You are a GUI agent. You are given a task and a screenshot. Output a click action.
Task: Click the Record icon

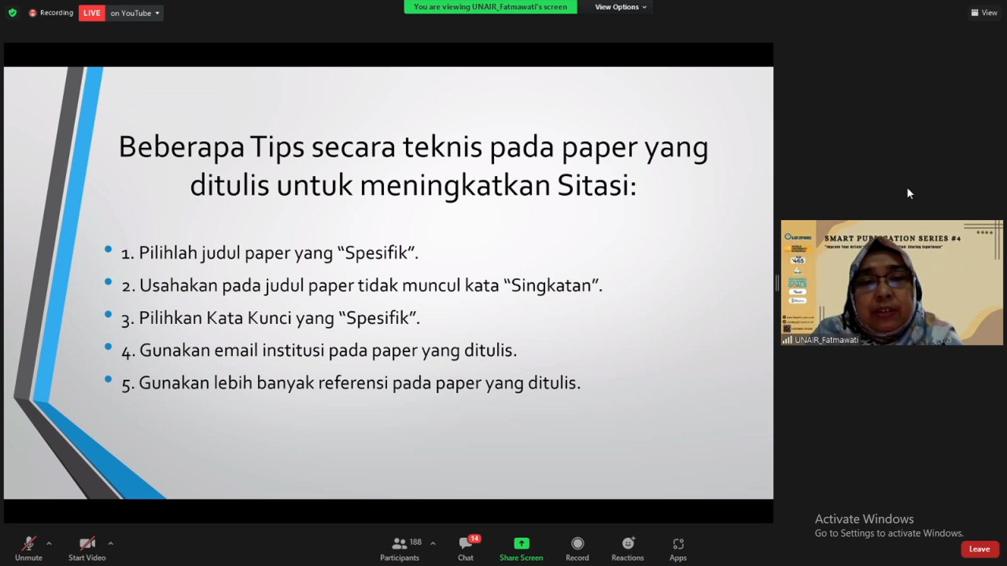pos(577,543)
